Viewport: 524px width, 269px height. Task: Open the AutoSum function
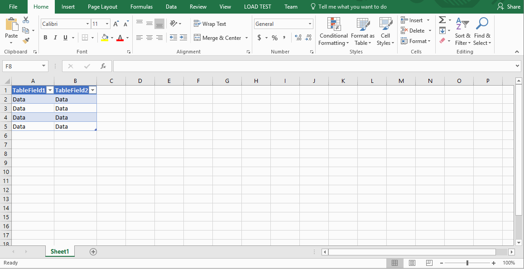point(442,20)
